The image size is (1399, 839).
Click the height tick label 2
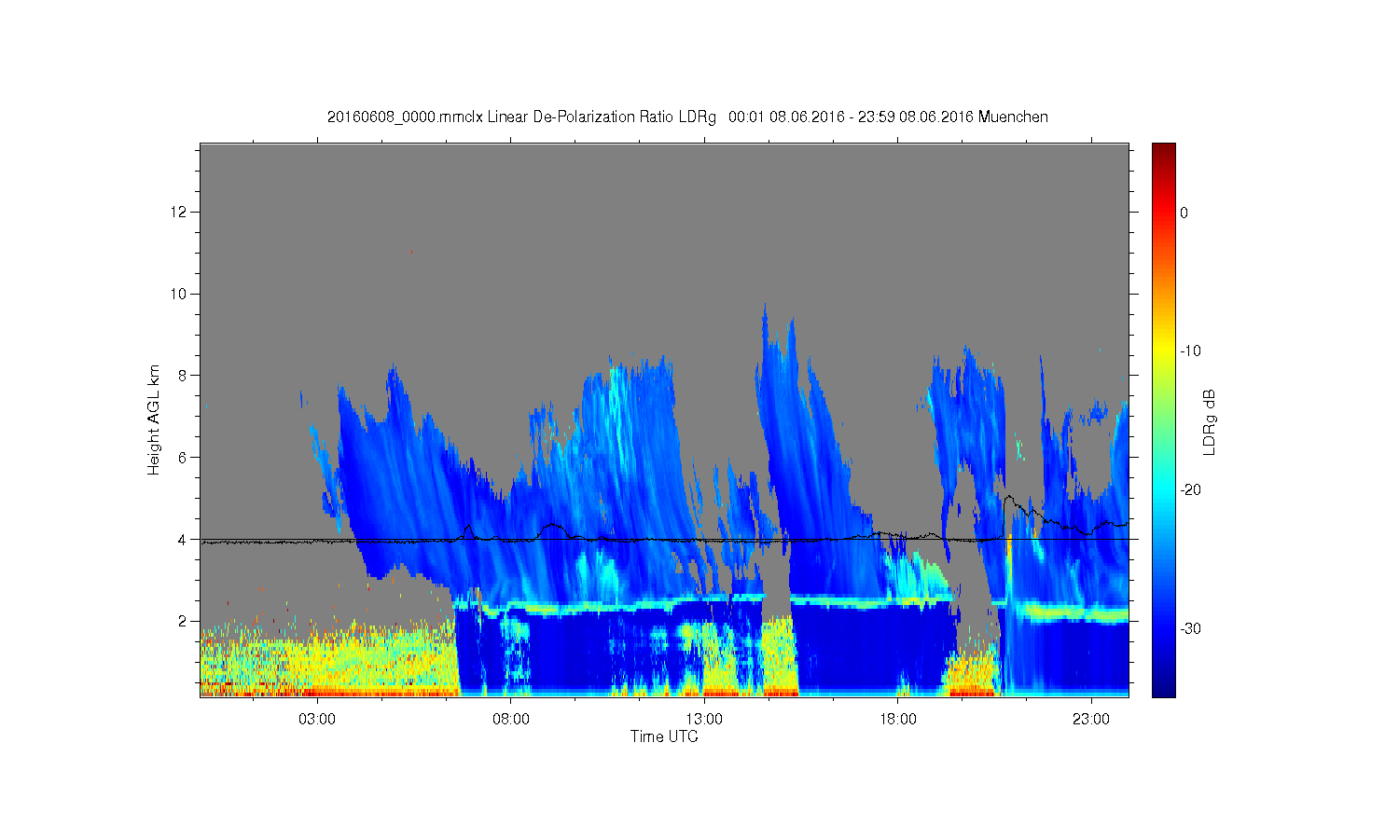pos(184,621)
